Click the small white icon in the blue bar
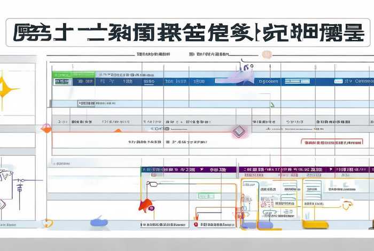Viewport: 374px width, 251px height. point(338,81)
